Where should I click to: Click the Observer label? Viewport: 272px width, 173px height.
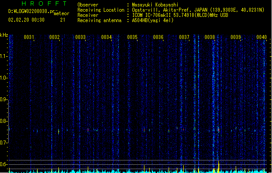(x=88, y=5)
